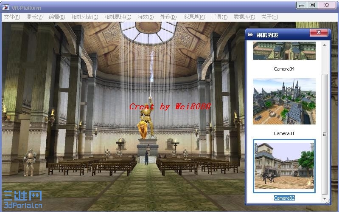Screen dimensions: 339x212
Task: Open the 关于(H) menu
Action: click(270, 17)
